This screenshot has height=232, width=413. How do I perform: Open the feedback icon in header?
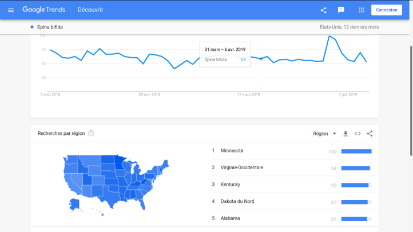pos(341,10)
